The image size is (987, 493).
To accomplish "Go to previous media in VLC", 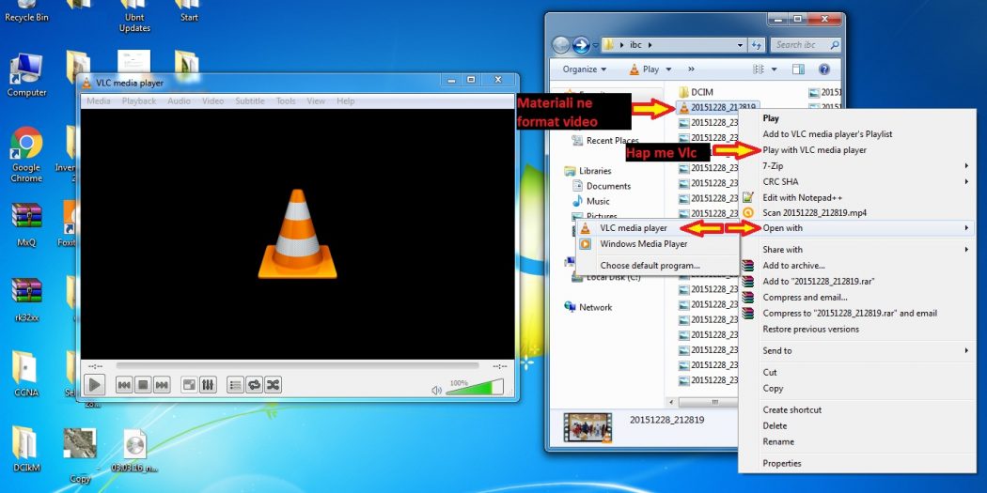I will (124, 385).
